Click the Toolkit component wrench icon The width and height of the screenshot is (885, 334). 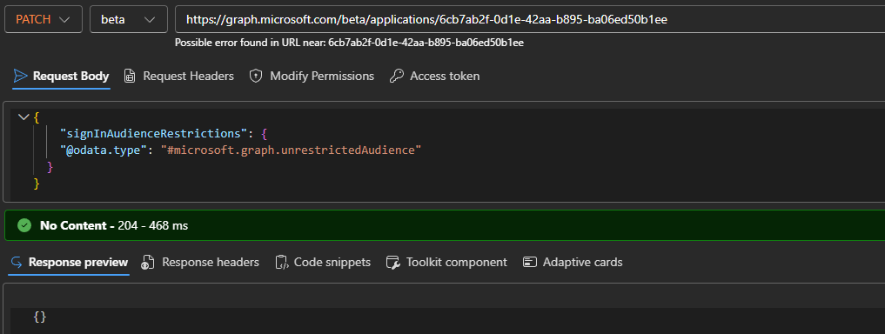(x=392, y=263)
